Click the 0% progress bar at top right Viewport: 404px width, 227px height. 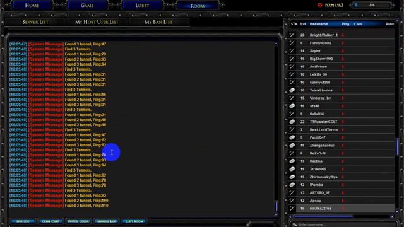point(372,5)
